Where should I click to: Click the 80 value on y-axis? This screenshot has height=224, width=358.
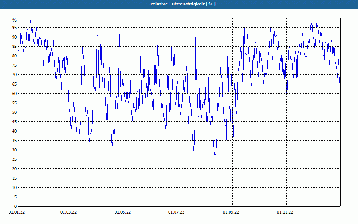click(x=14, y=56)
